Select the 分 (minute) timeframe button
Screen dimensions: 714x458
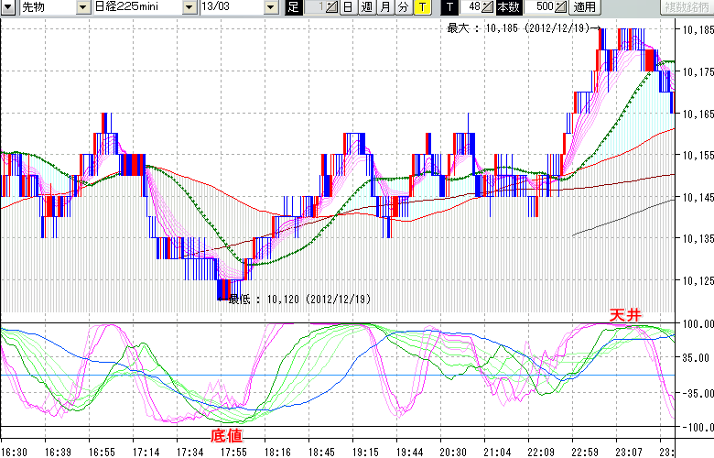(403, 7)
